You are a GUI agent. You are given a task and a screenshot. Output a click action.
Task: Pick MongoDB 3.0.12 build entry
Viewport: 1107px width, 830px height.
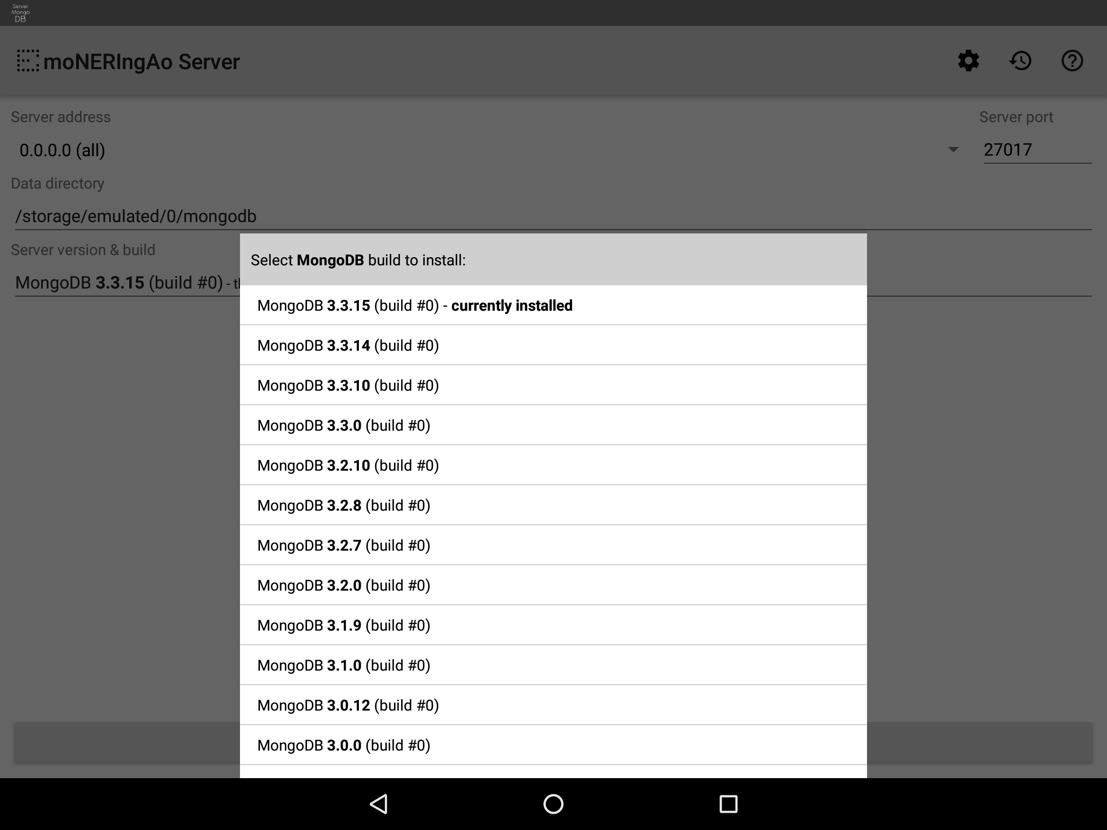pyautogui.click(x=553, y=705)
